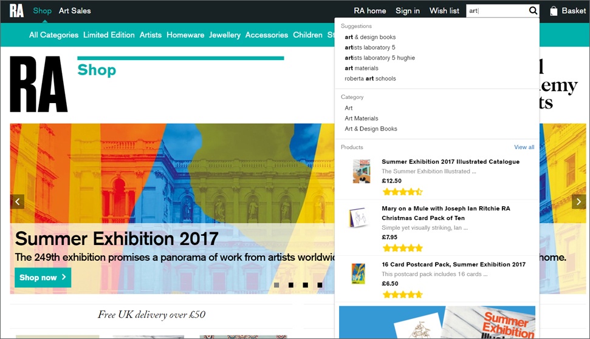Click the search magnifier icon

(x=533, y=10)
